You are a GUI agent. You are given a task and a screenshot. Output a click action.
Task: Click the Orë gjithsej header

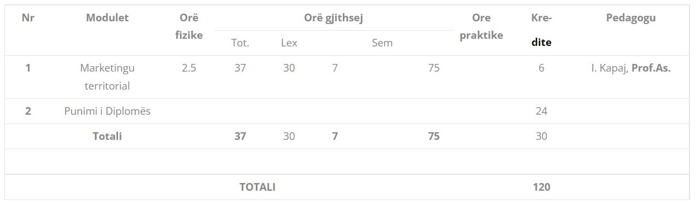(334, 17)
